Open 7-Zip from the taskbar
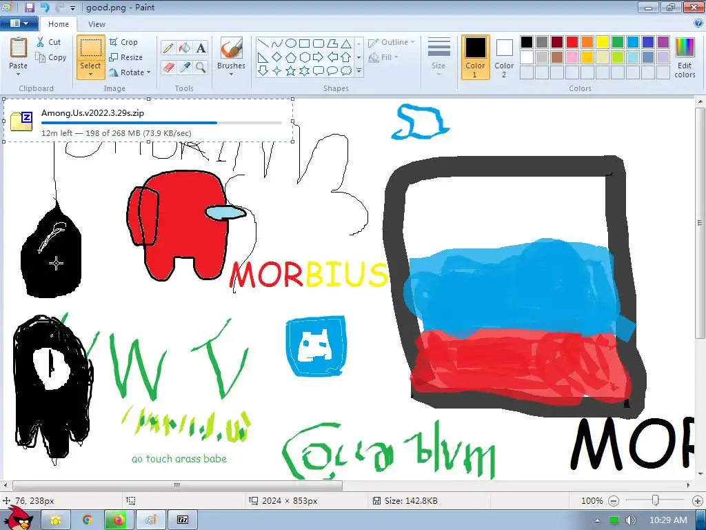Image resolution: width=706 pixels, height=530 pixels. tap(183, 520)
